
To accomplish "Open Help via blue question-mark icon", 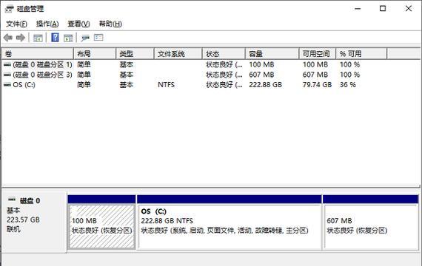I will pyautogui.click(x=55, y=38).
